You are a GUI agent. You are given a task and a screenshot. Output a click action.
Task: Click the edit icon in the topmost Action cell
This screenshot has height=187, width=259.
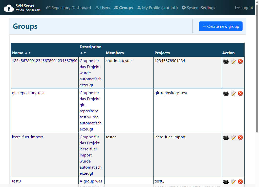point(233,61)
